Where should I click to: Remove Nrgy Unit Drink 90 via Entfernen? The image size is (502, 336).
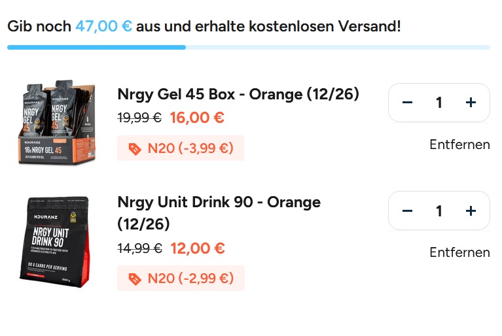click(x=459, y=252)
